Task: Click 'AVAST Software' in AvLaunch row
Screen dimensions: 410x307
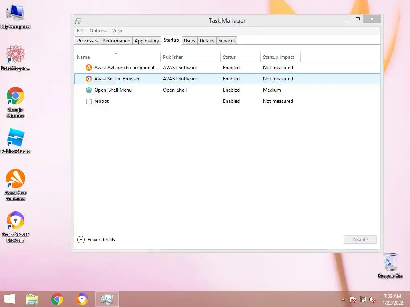Action: point(180,67)
